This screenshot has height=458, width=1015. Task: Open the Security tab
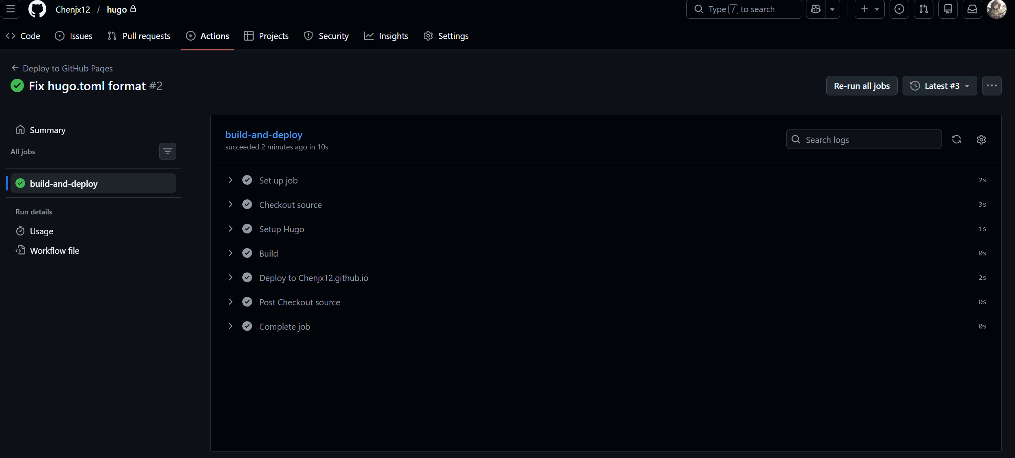326,36
